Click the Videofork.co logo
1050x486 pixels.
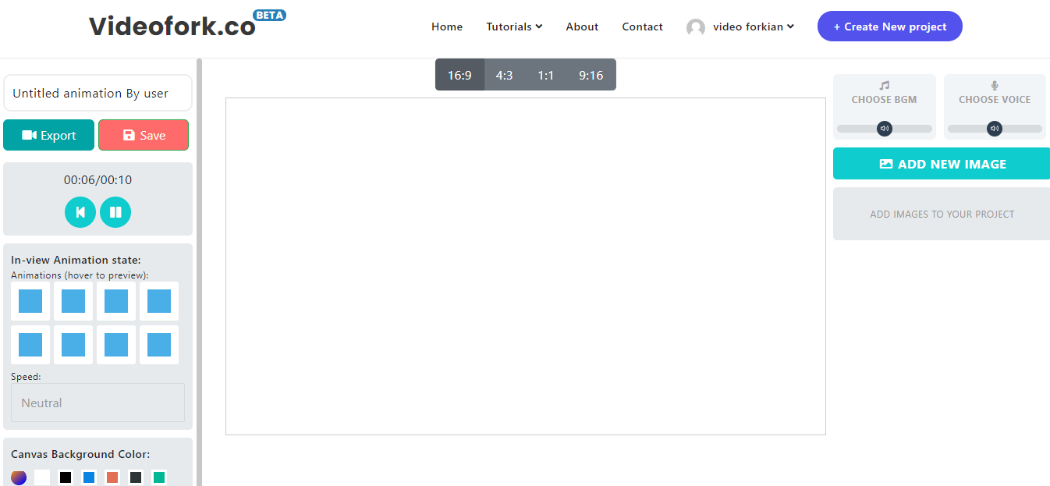click(172, 27)
